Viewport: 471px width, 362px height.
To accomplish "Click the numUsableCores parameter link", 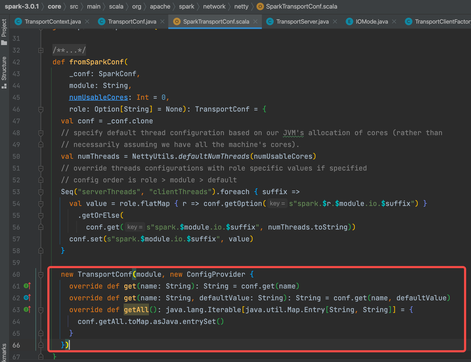I will (98, 97).
